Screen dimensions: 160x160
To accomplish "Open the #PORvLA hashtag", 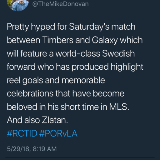I will tap(58, 133).
